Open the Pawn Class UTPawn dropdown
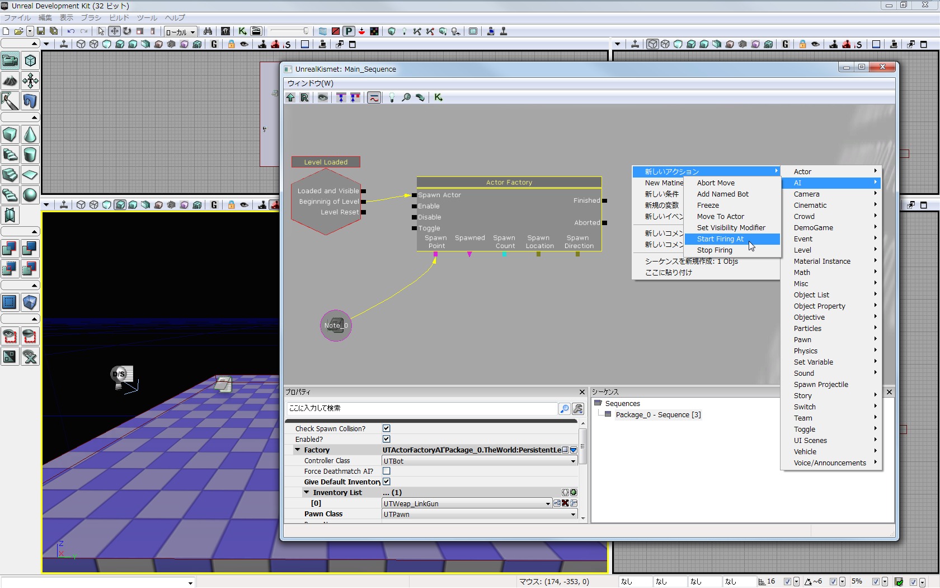Image resolution: width=940 pixels, height=588 pixels. click(573, 514)
